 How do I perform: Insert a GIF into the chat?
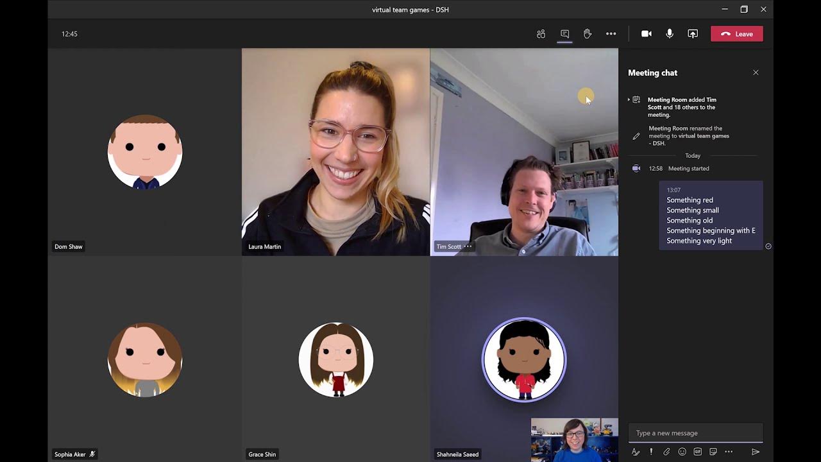pos(697,452)
